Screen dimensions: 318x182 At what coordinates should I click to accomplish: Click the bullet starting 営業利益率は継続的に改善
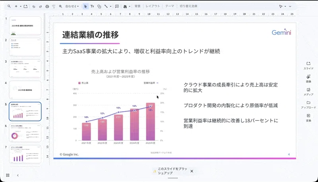[x=231, y=123]
